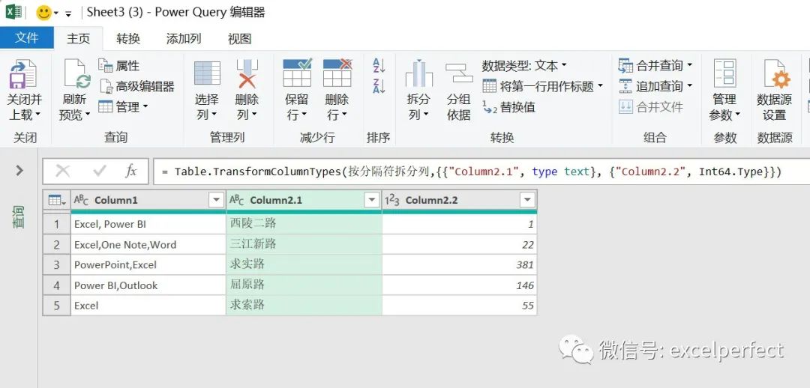
Task: Click Combine Files (合并文件)
Action: (651, 107)
